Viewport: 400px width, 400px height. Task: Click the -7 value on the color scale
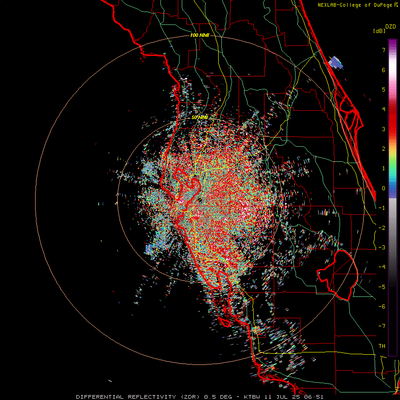[382, 326]
